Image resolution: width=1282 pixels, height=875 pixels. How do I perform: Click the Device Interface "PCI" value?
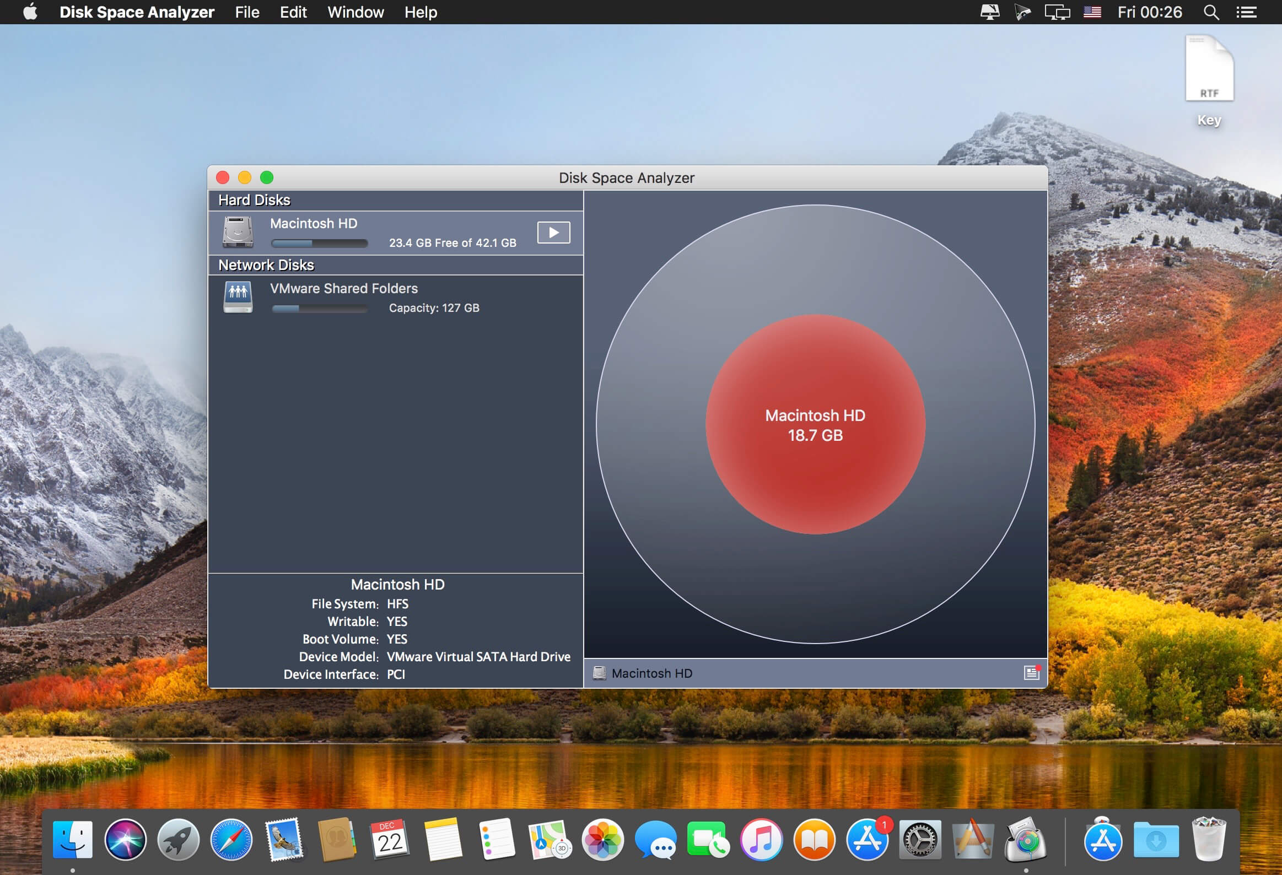(x=396, y=674)
